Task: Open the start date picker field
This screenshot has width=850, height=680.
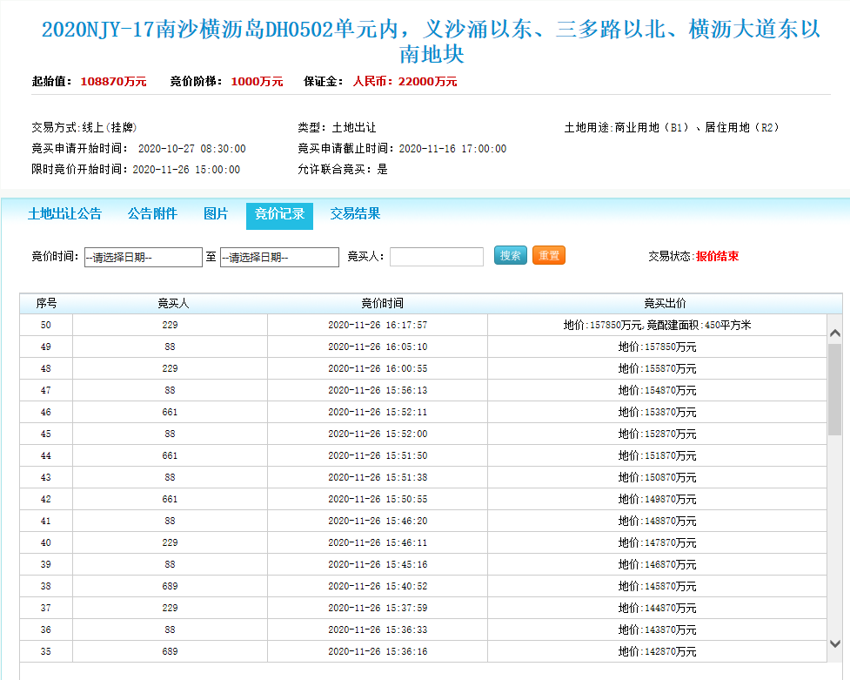Action: tap(144, 258)
